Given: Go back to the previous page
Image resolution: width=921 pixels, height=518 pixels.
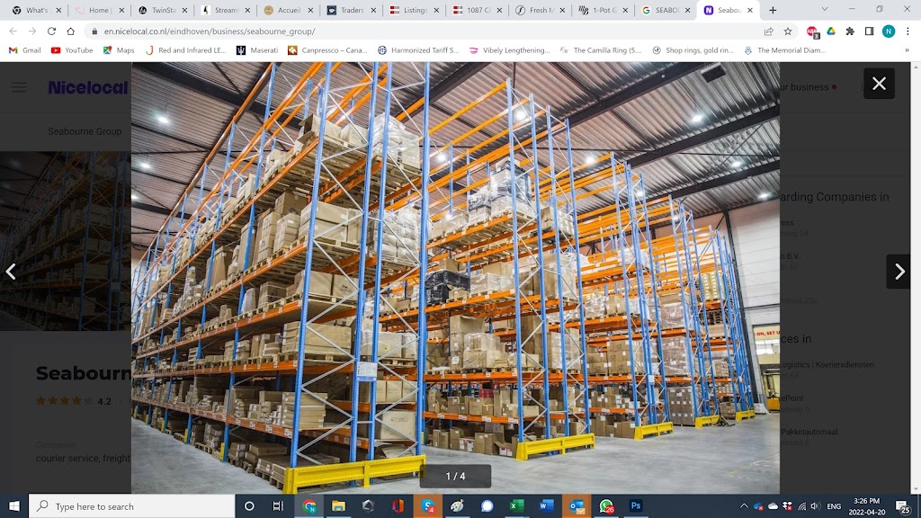Looking at the screenshot, I should tap(13, 31).
